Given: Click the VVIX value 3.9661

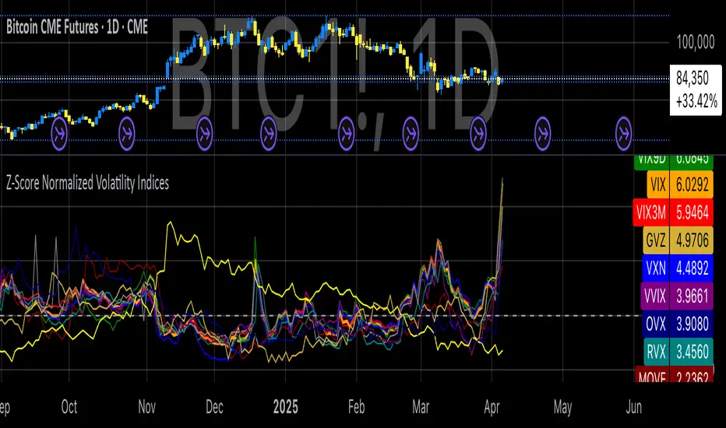Looking at the screenshot, I should (x=692, y=296).
